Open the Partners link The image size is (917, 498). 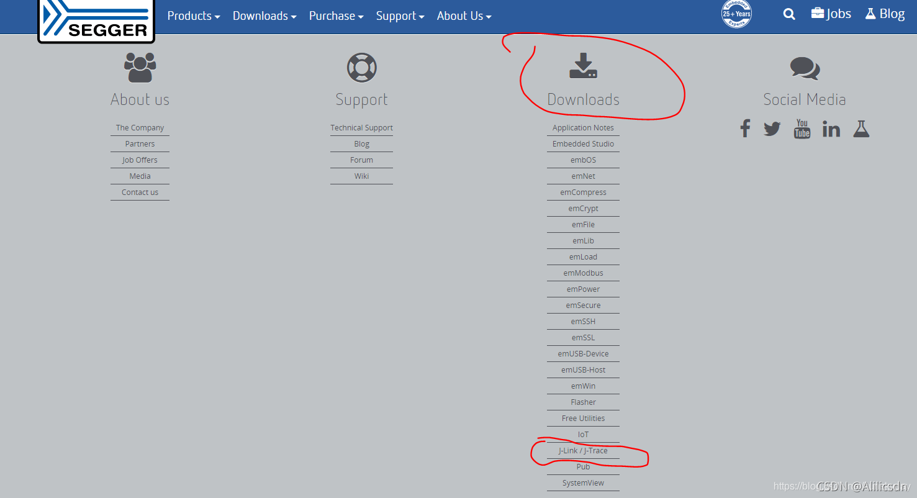[140, 144]
